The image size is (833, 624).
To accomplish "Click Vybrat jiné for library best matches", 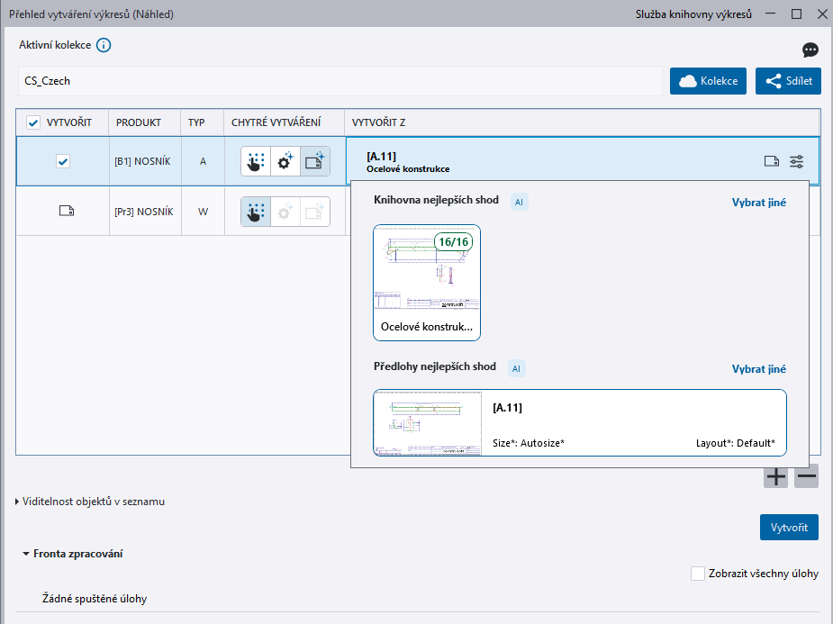I will (758, 203).
